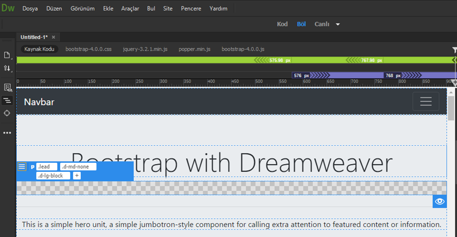
Task: Open the Görünüm menu
Action: pos(83,9)
